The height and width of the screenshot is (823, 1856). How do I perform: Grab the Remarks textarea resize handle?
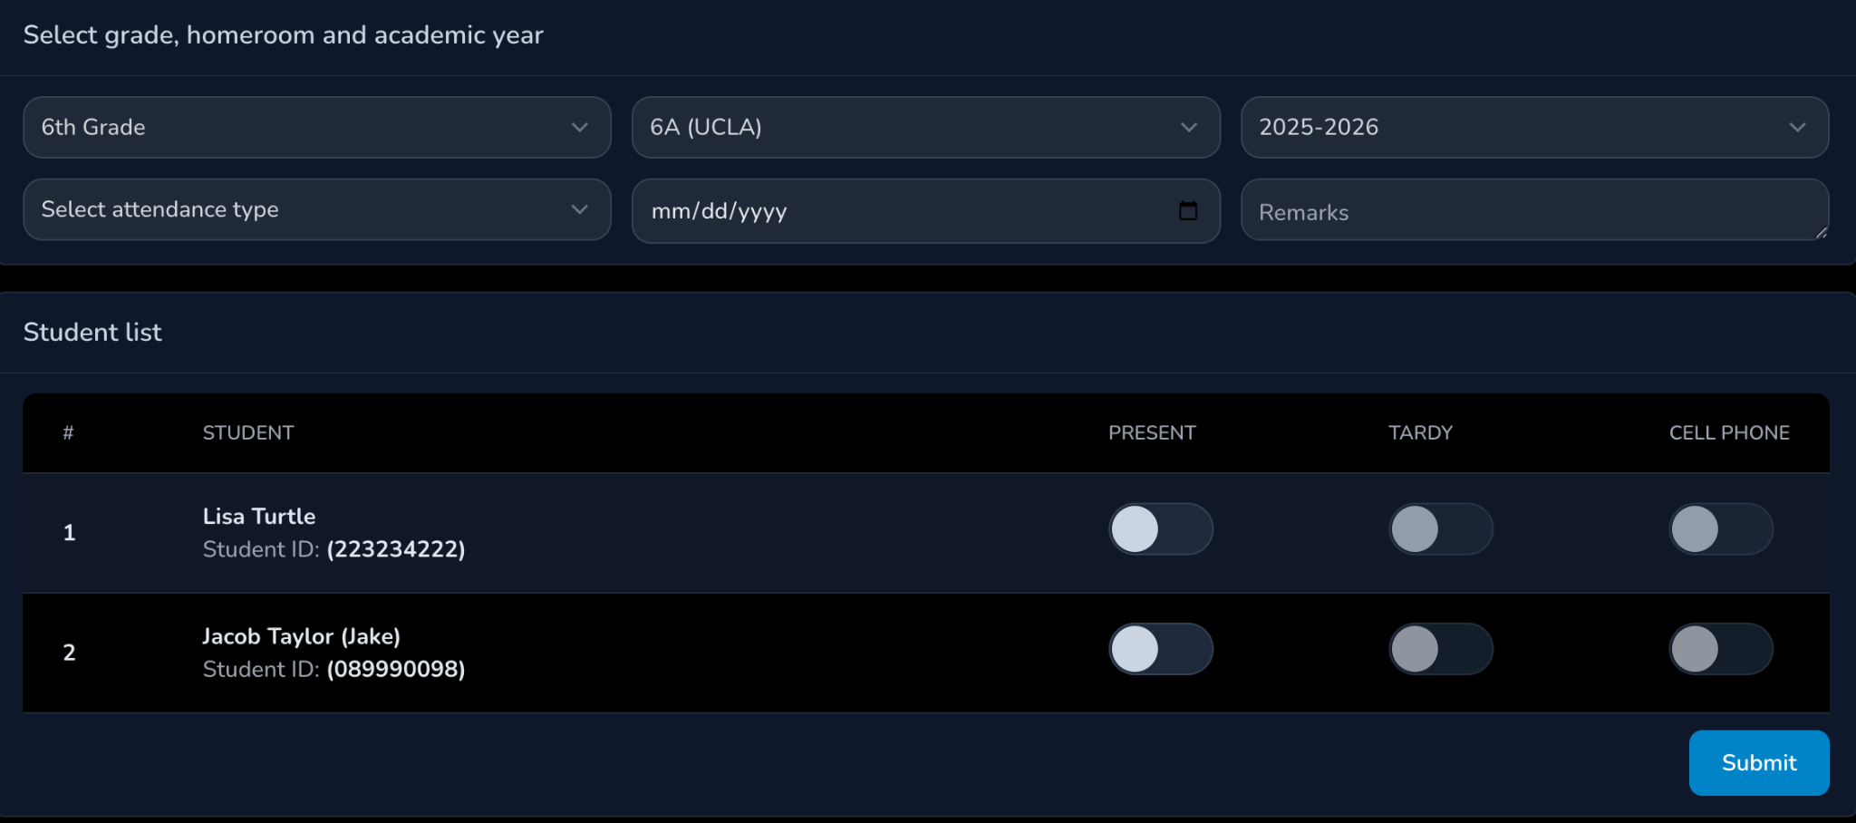[1821, 233]
